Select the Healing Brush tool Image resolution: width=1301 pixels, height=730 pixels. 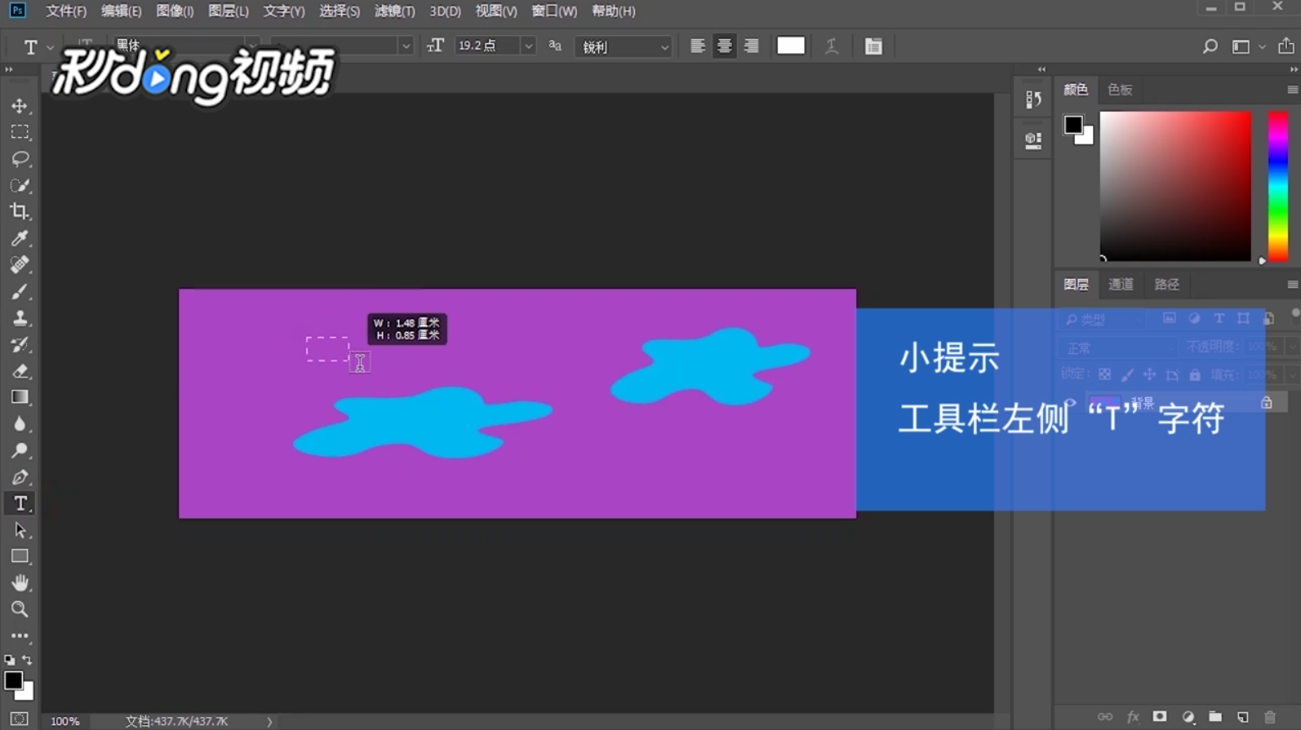coord(20,264)
